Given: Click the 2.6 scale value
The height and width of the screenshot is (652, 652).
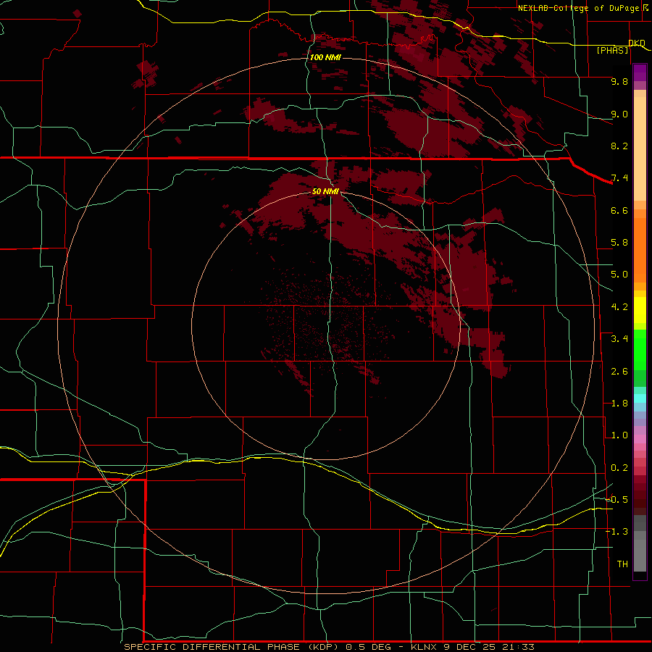Looking at the screenshot, I should 619,372.
